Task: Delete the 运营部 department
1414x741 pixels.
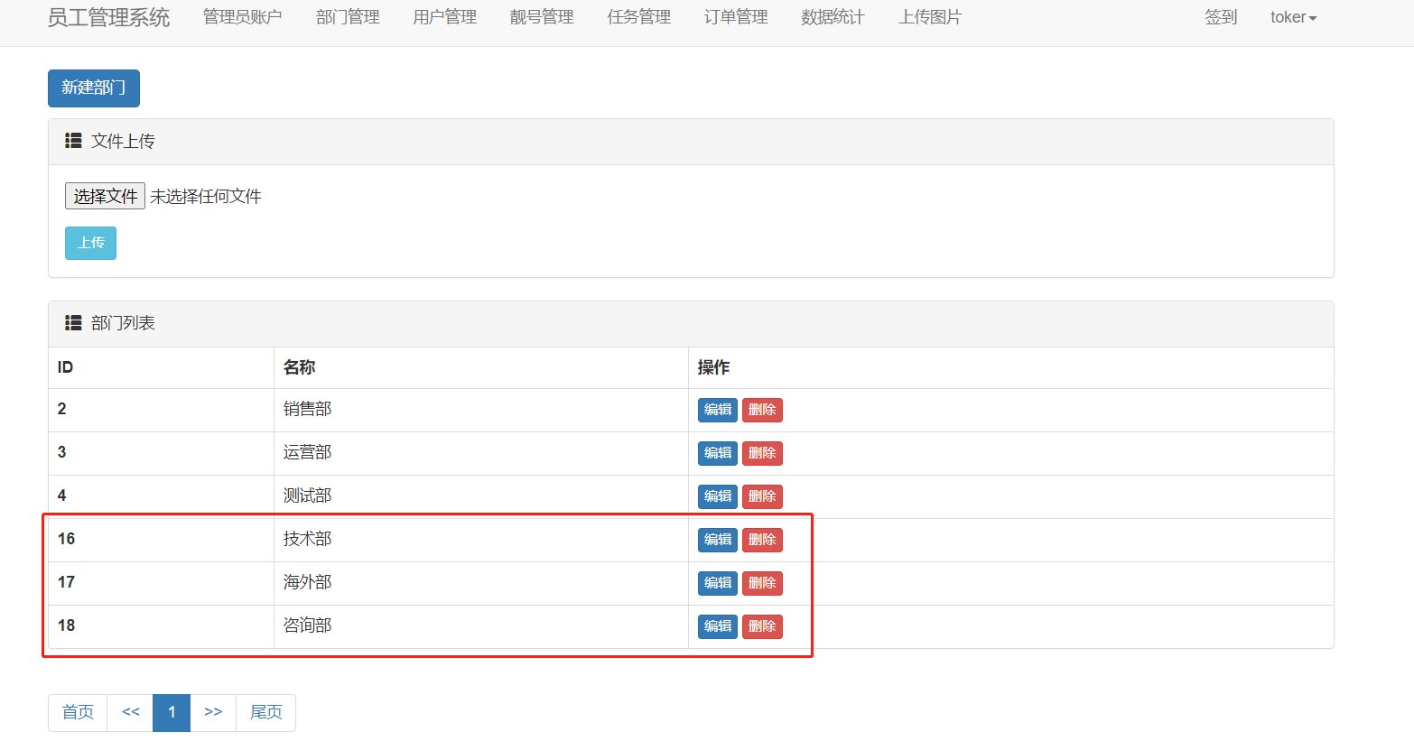Action: click(762, 453)
